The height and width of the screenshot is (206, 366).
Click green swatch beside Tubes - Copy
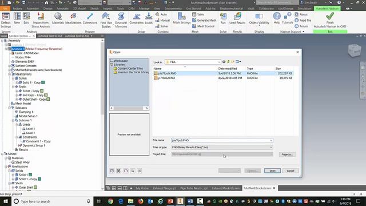[x=42, y=91]
